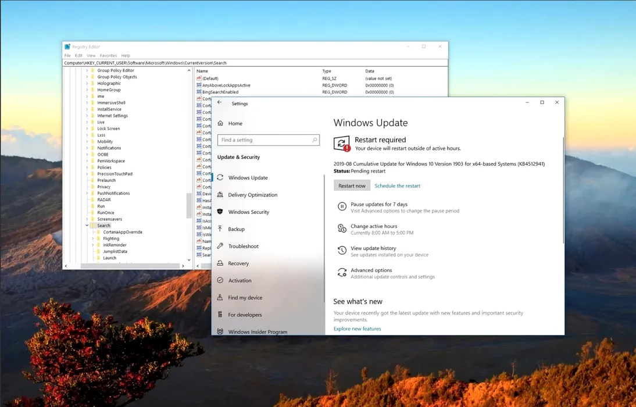Image resolution: width=636 pixels, height=407 pixels.
Task: Open the View menu in Registry Editor
Action: 91,56
